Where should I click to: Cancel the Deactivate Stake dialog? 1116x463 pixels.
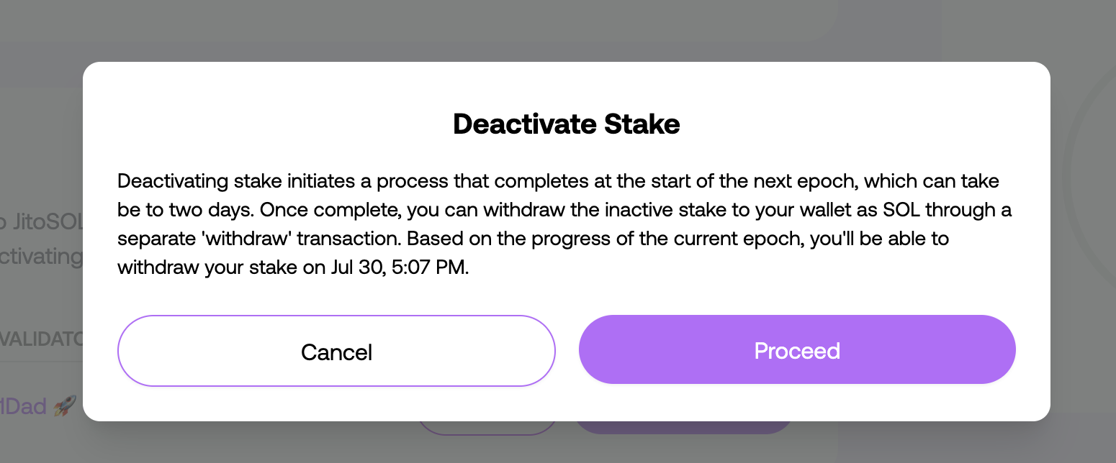coord(336,351)
